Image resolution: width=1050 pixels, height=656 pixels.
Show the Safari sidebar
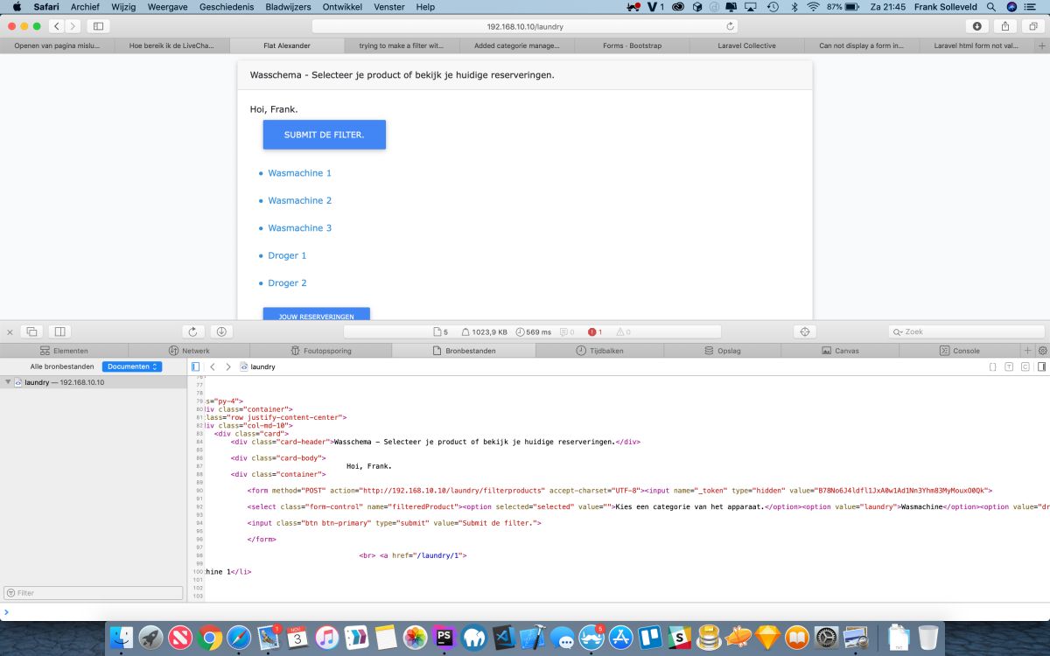pyautogui.click(x=97, y=26)
